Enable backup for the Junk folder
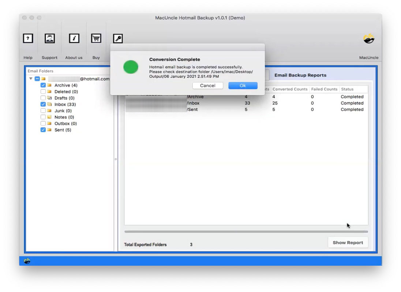The image size is (401, 292). 43,110
